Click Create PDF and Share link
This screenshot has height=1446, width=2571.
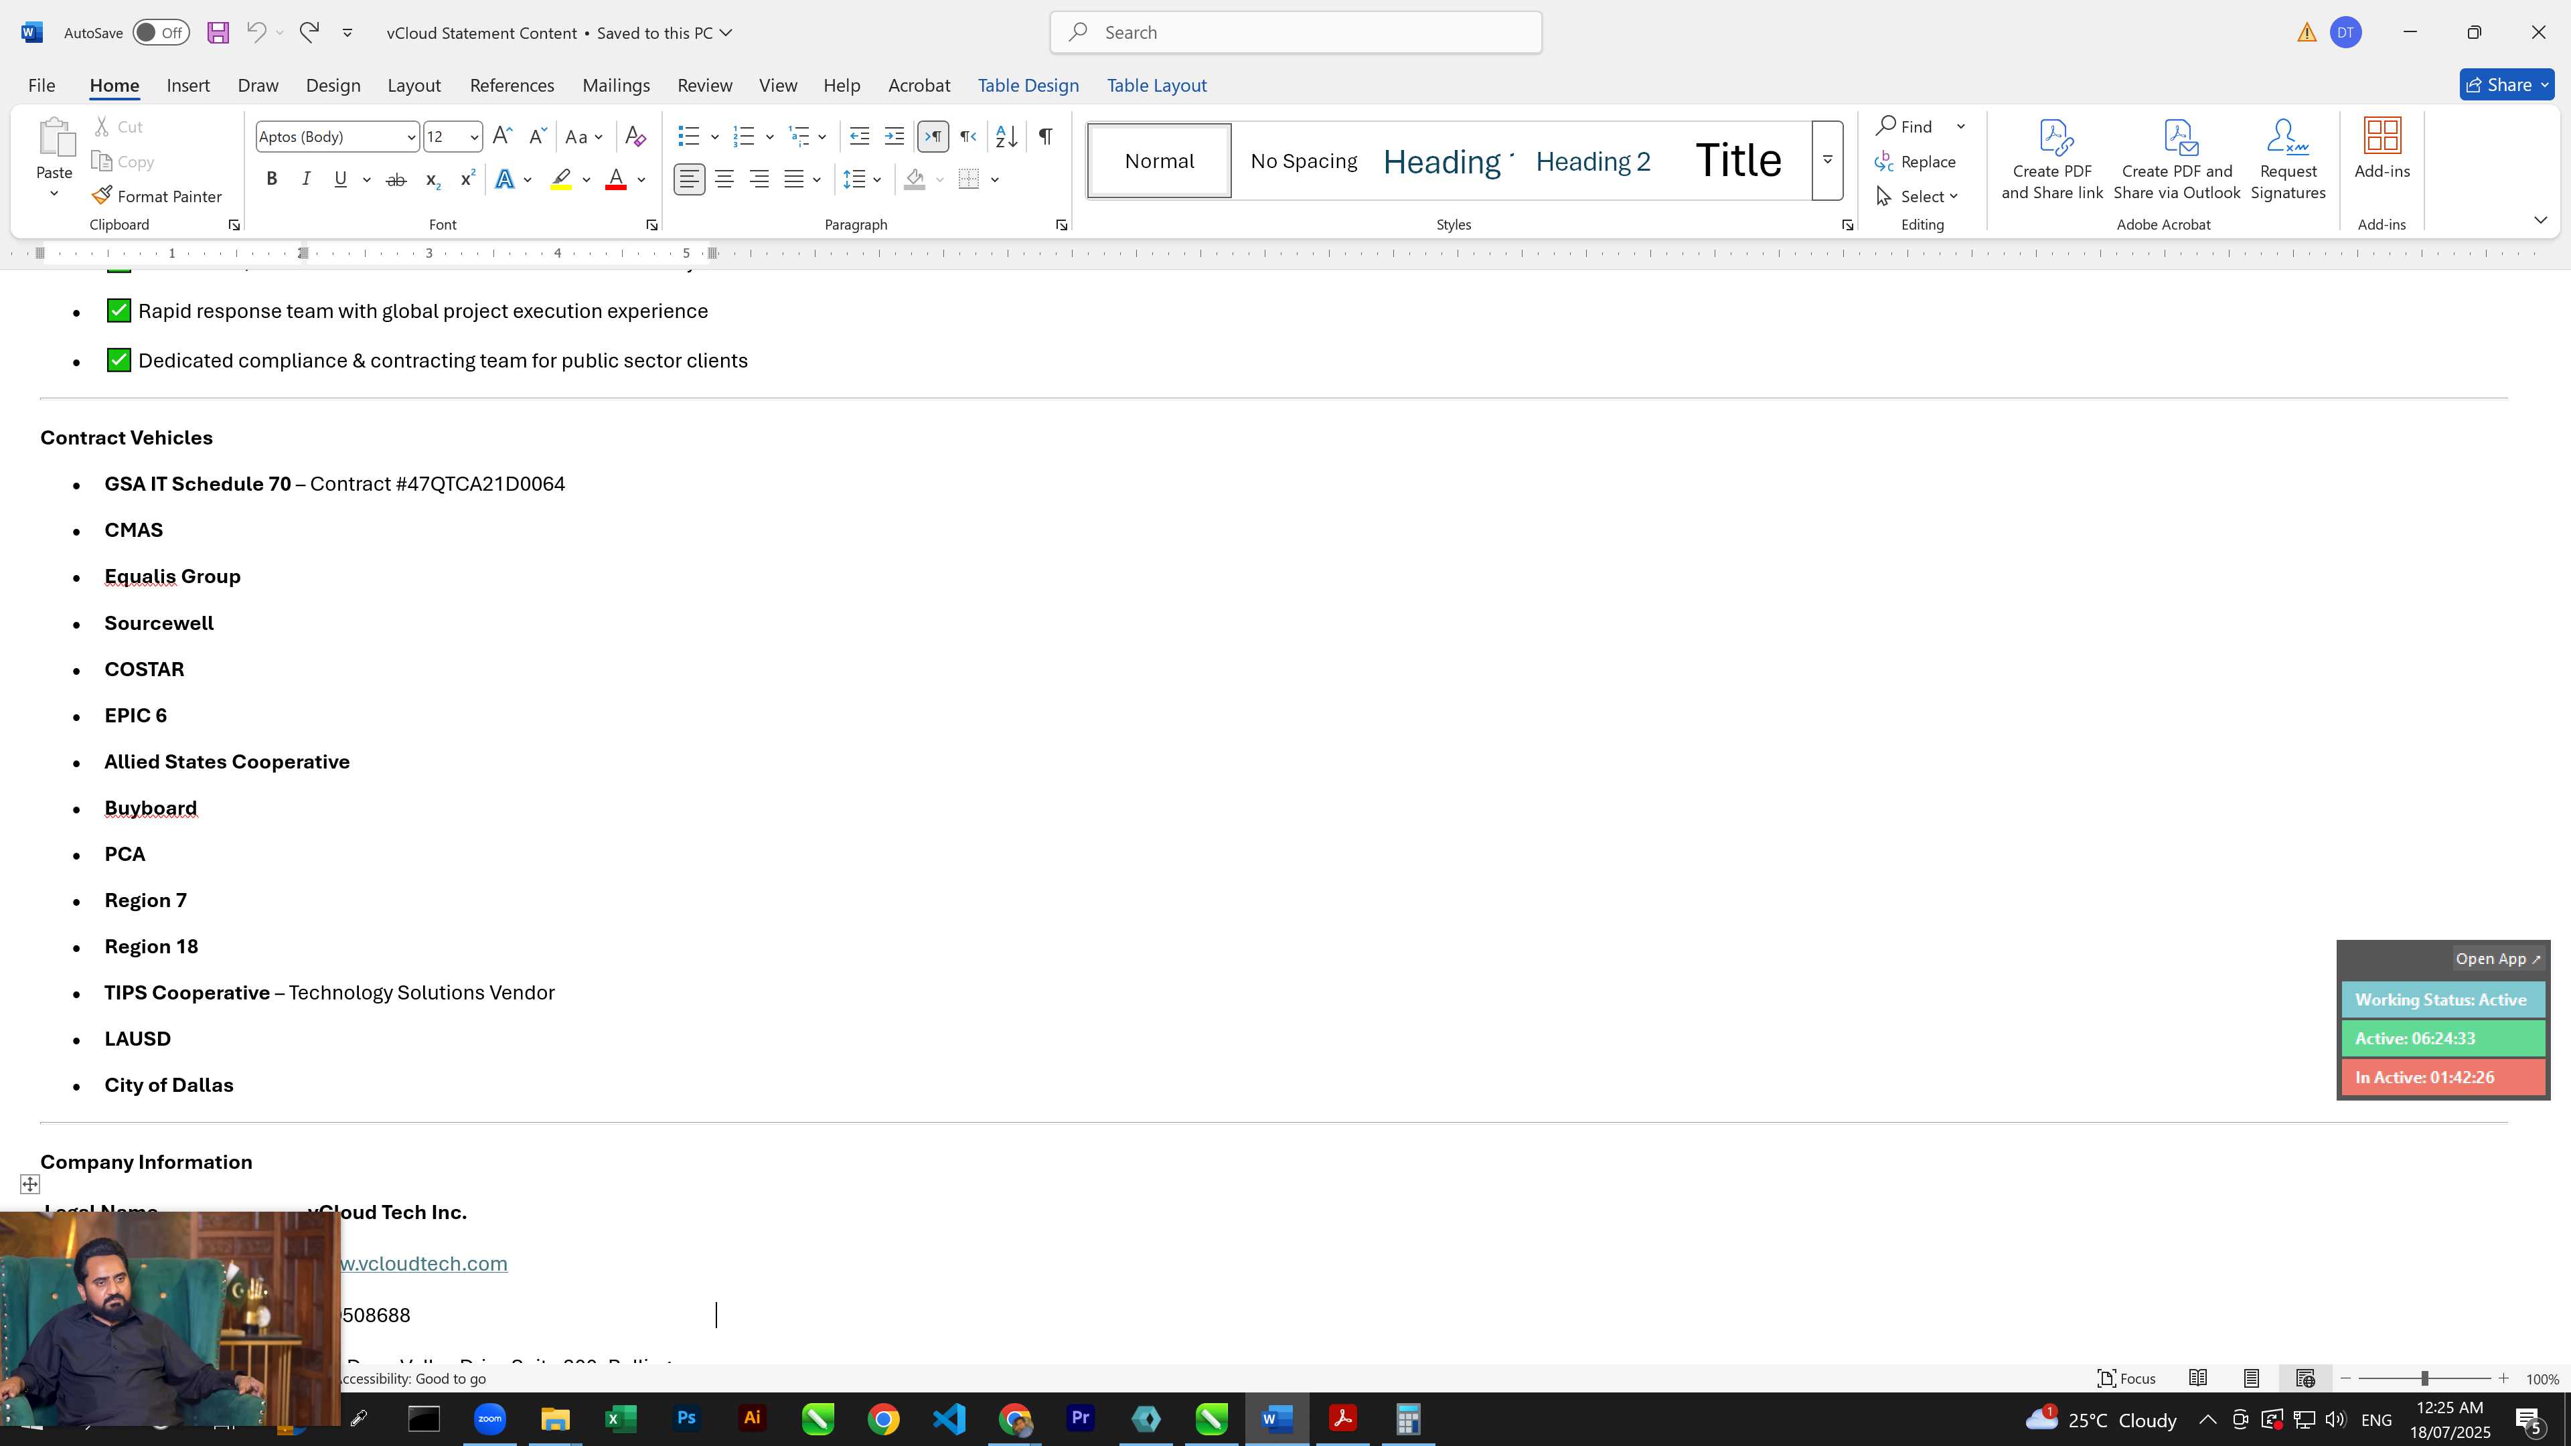click(x=2052, y=160)
